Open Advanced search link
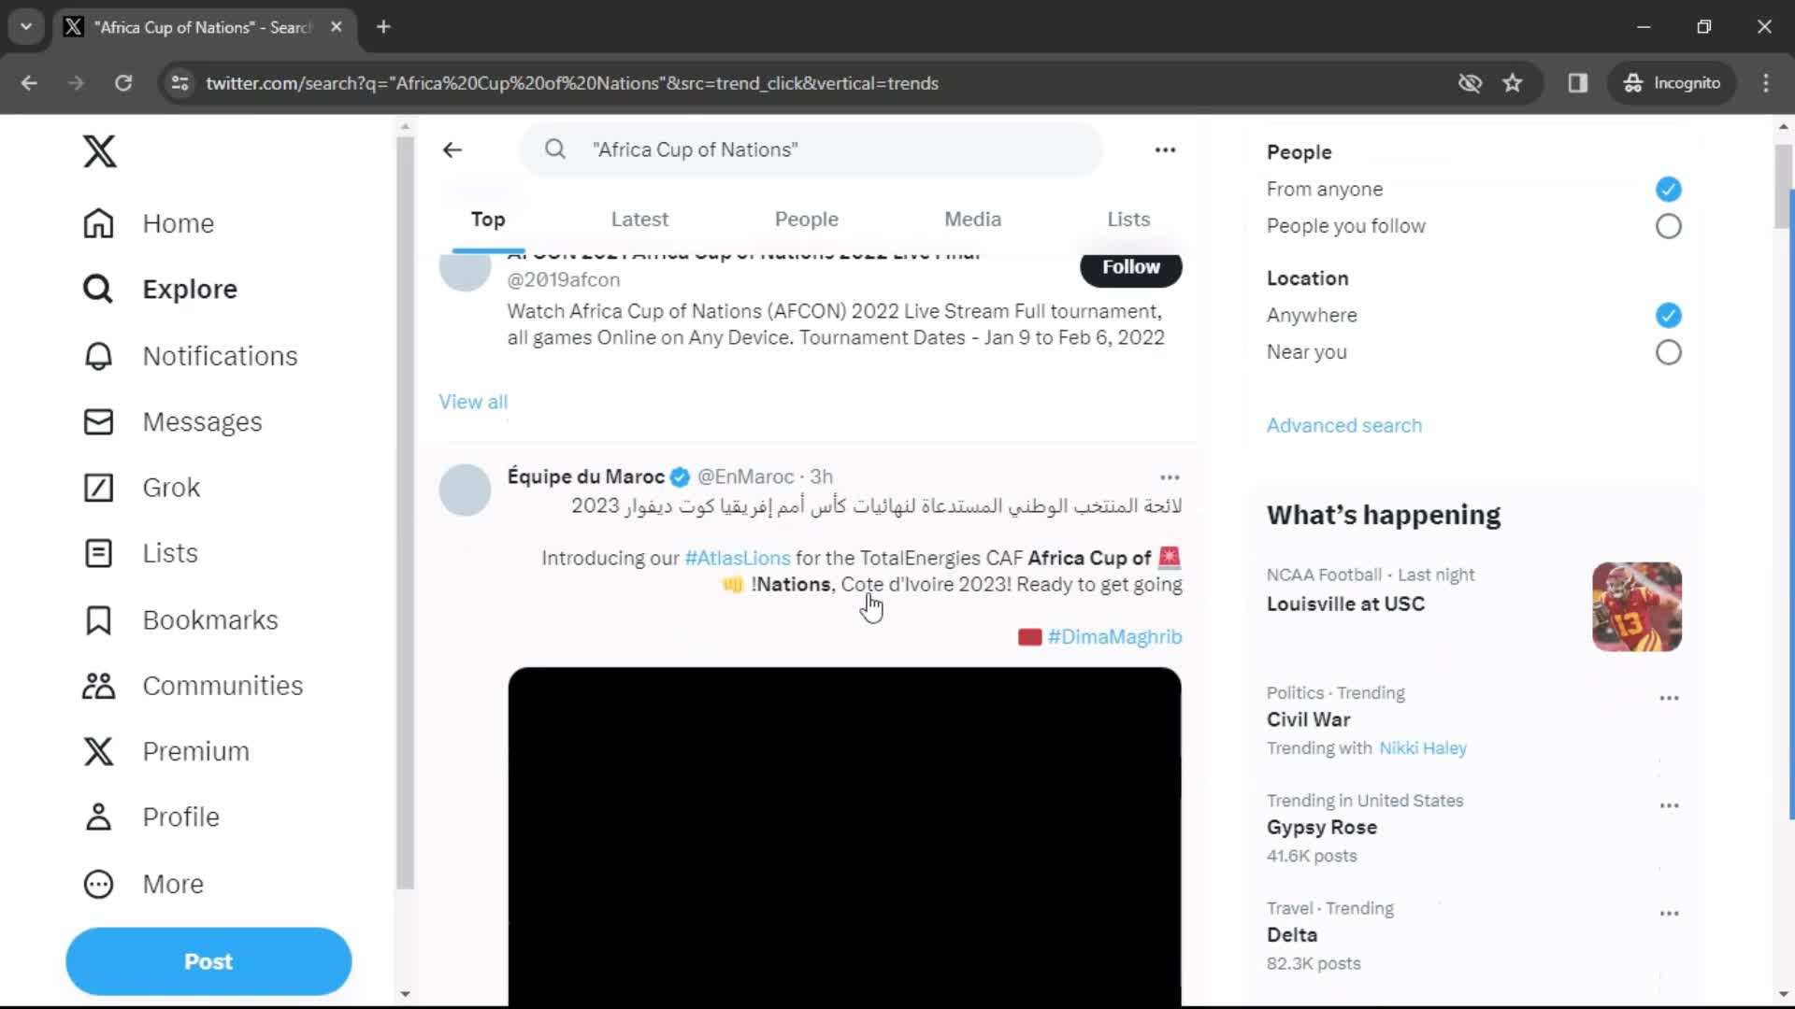1795x1009 pixels. tap(1343, 425)
